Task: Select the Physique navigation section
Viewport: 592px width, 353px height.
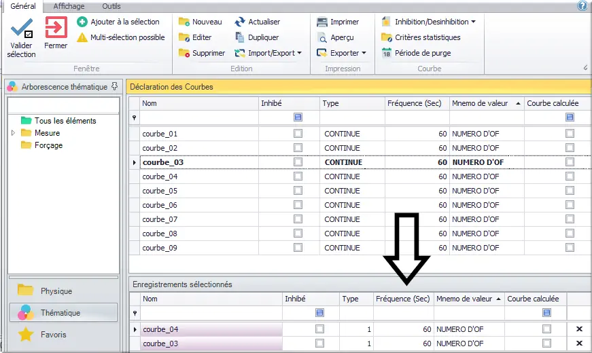Action: coord(63,291)
